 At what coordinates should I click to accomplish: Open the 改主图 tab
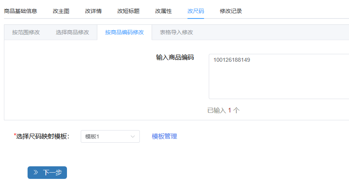coord(61,11)
